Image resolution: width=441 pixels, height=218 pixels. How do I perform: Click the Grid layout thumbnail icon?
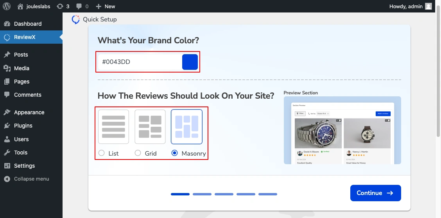coord(150,127)
